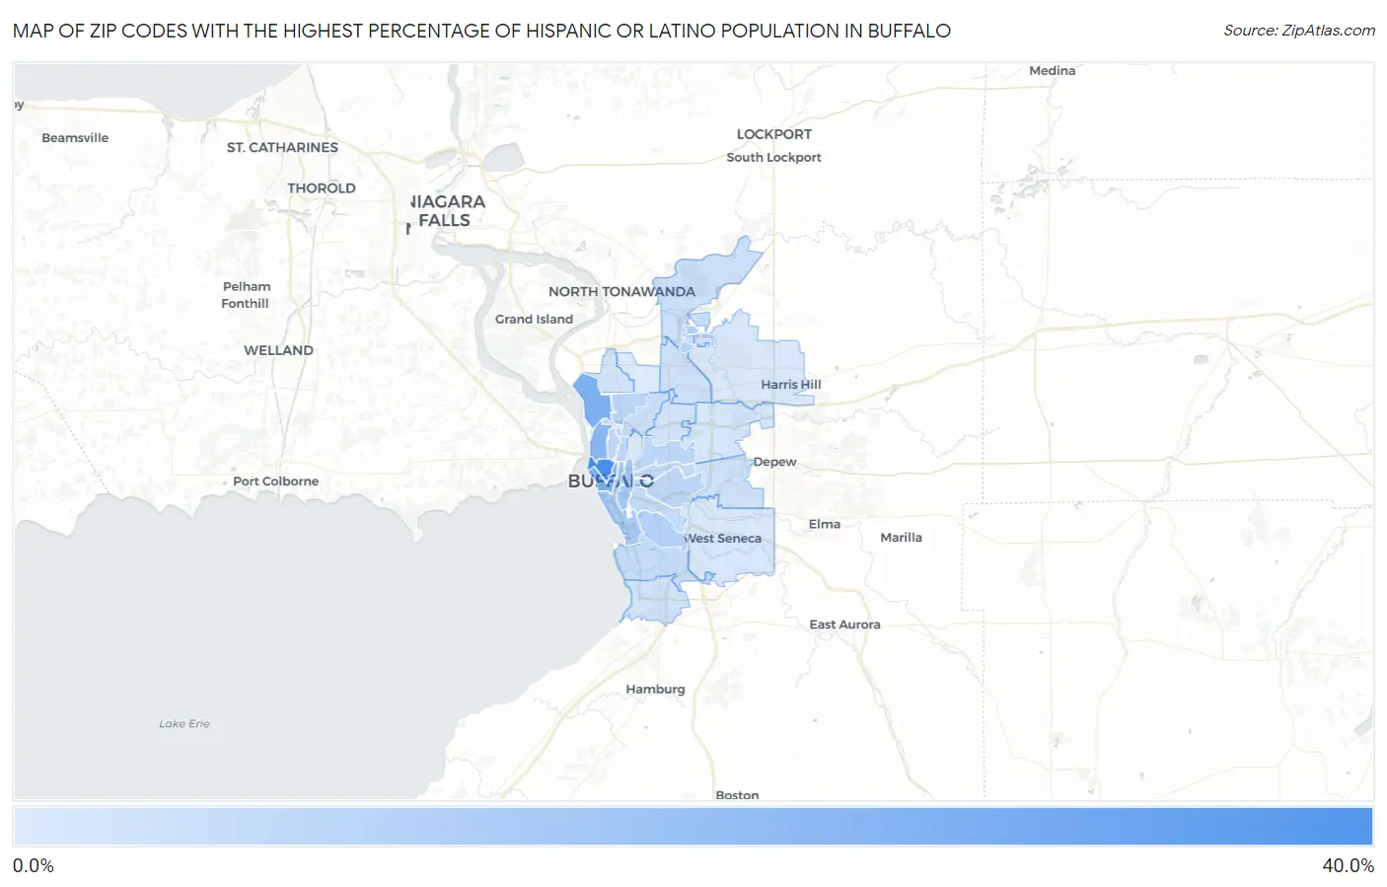Click the NORTH TONAWANDA label

pyautogui.click(x=621, y=291)
